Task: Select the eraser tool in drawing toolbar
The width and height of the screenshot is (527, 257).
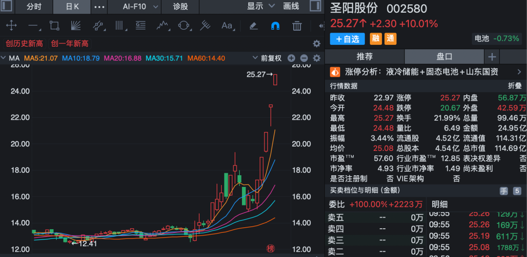Action: tap(253, 26)
